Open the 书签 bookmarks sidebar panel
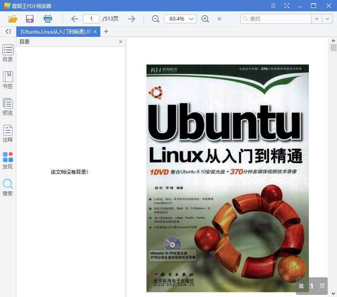This screenshot has width=337, height=297. (x=8, y=80)
